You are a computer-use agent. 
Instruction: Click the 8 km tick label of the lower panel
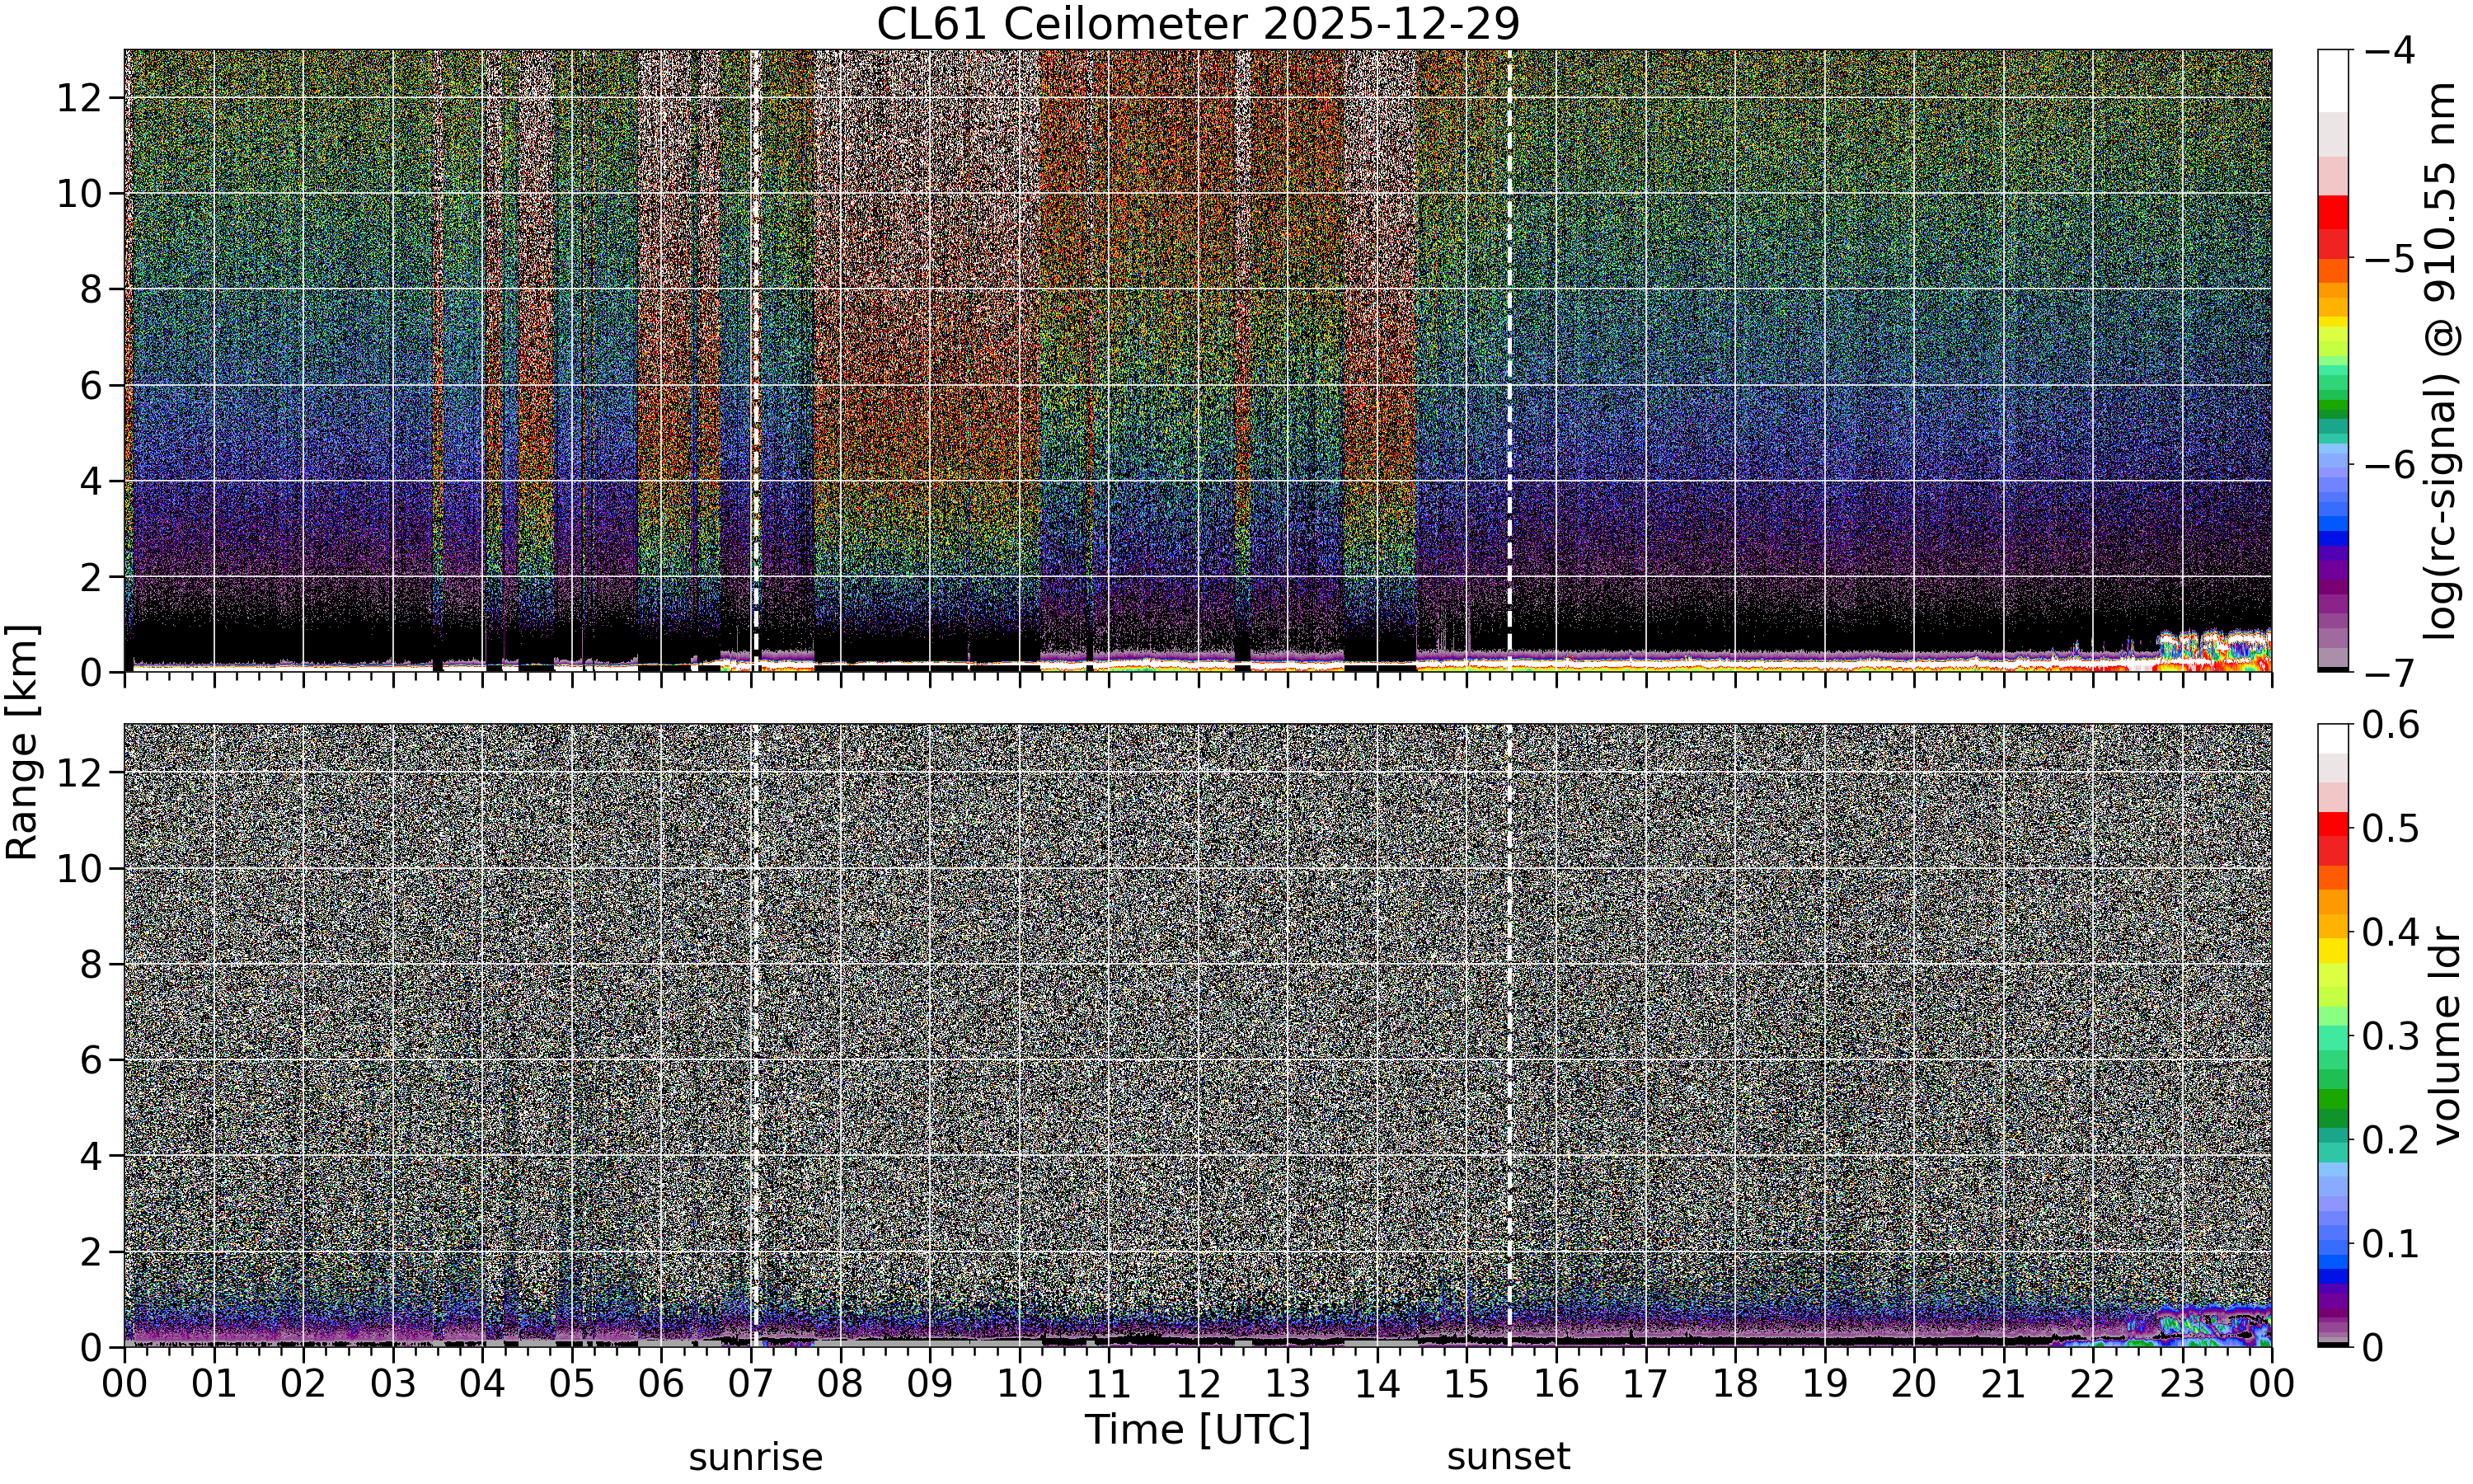pyautogui.click(x=91, y=964)
